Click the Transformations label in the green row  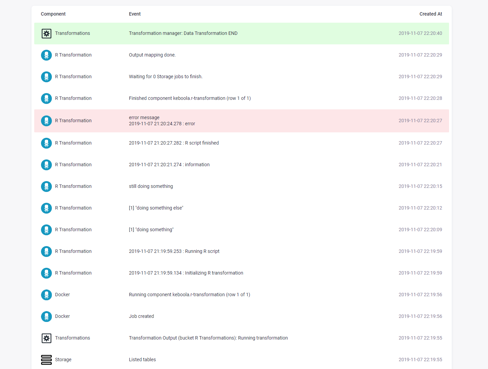(73, 33)
